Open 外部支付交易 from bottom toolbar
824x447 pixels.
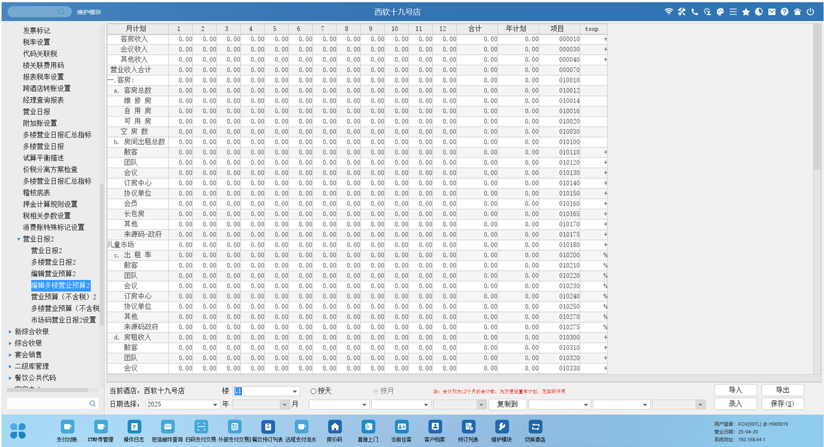click(235, 431)
